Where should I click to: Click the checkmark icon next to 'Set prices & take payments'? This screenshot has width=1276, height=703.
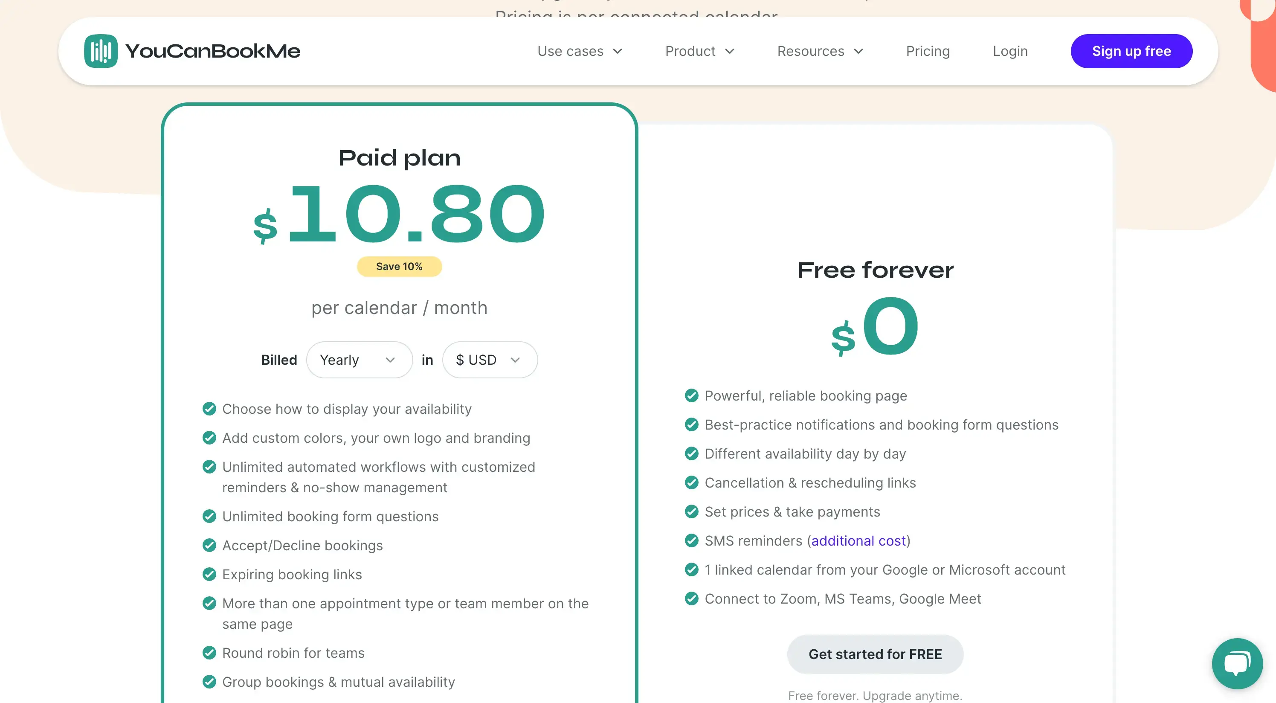point(692,511)
